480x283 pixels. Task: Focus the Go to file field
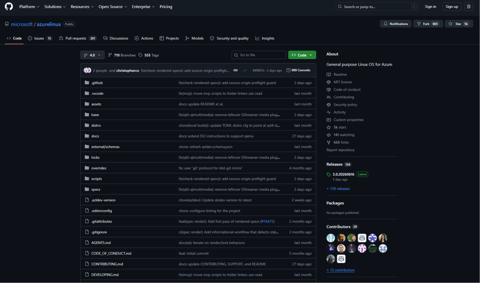pyautogui.click(x=259, y=55)
